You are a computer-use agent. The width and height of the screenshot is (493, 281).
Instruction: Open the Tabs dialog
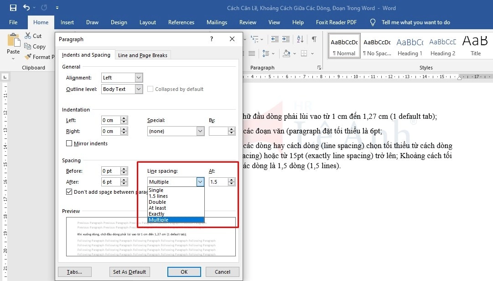74,271
